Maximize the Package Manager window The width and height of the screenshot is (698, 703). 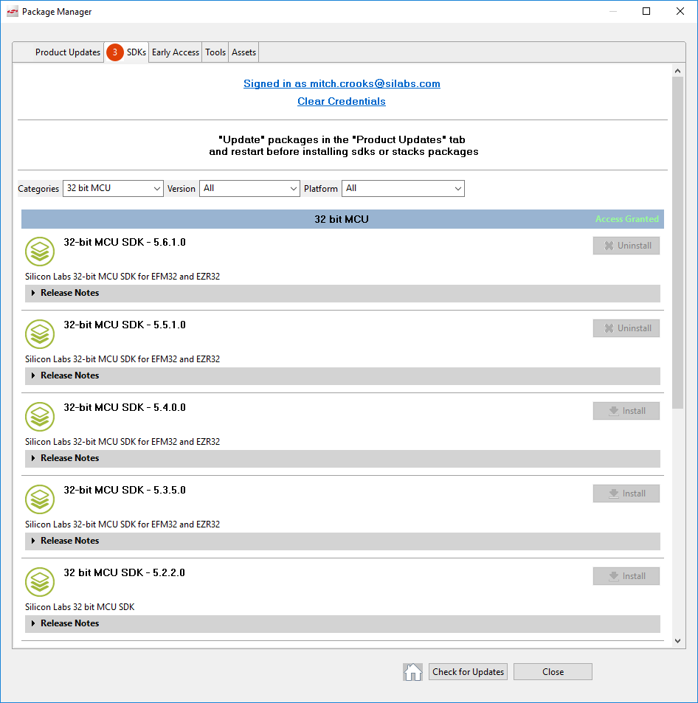click(646, 11)
